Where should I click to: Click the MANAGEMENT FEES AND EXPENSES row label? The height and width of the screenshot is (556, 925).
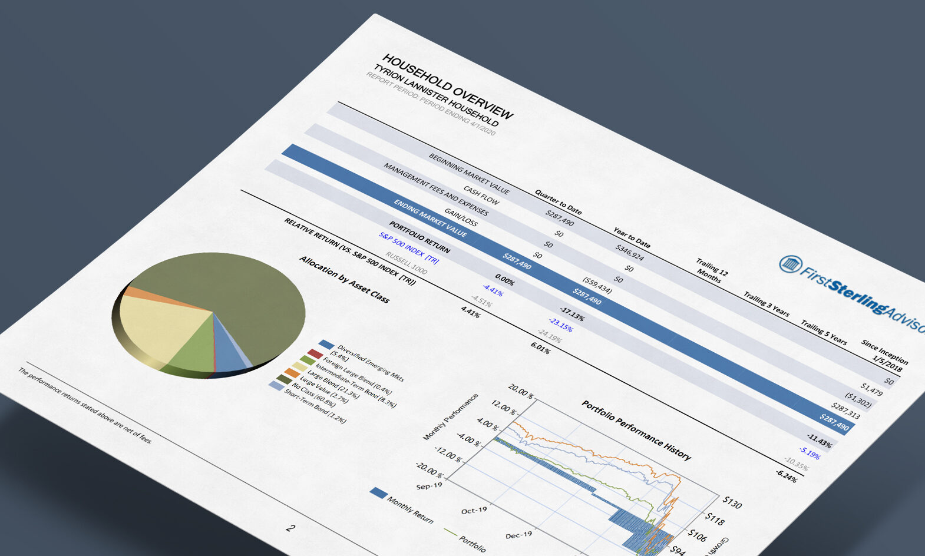coord(436,189)
